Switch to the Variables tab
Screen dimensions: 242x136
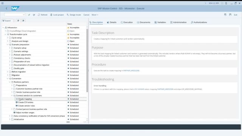pyautogui.click(x=160, y=22)
